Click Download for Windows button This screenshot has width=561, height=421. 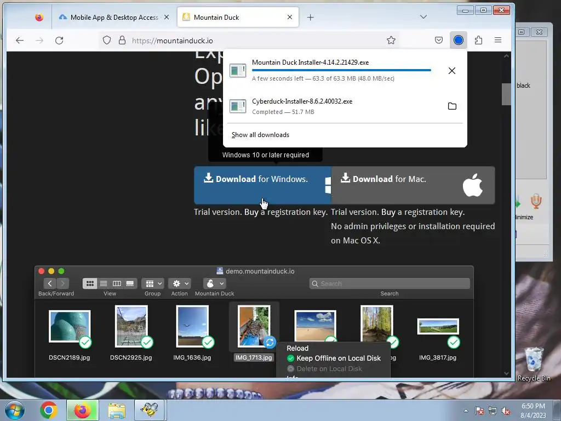(262, 185)
